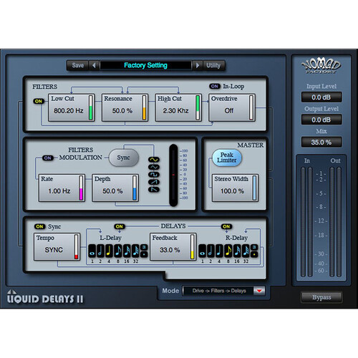Choose half note for L-Delay

click(100, 251)
